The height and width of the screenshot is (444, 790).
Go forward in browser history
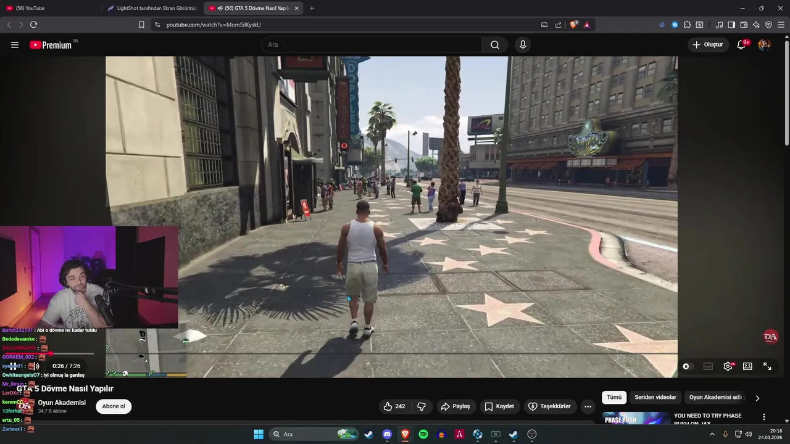21,25
